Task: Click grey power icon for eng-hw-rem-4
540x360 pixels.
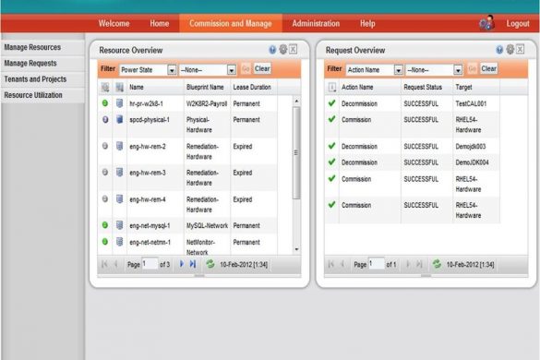Action: (105, 198)
